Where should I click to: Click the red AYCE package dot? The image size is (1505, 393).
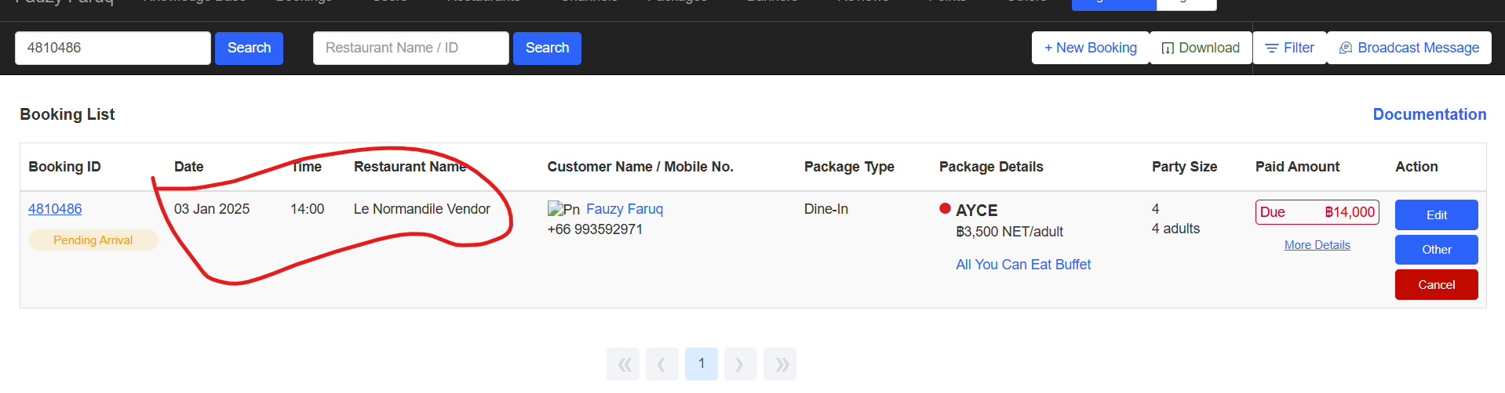pyautogui.click(x=945, y=209)
